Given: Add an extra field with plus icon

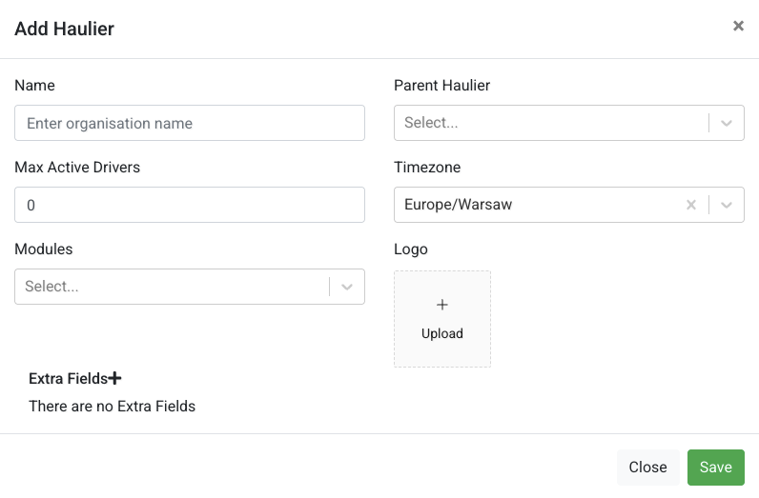Looking at the screenshot, I should (x=114, y=378).
